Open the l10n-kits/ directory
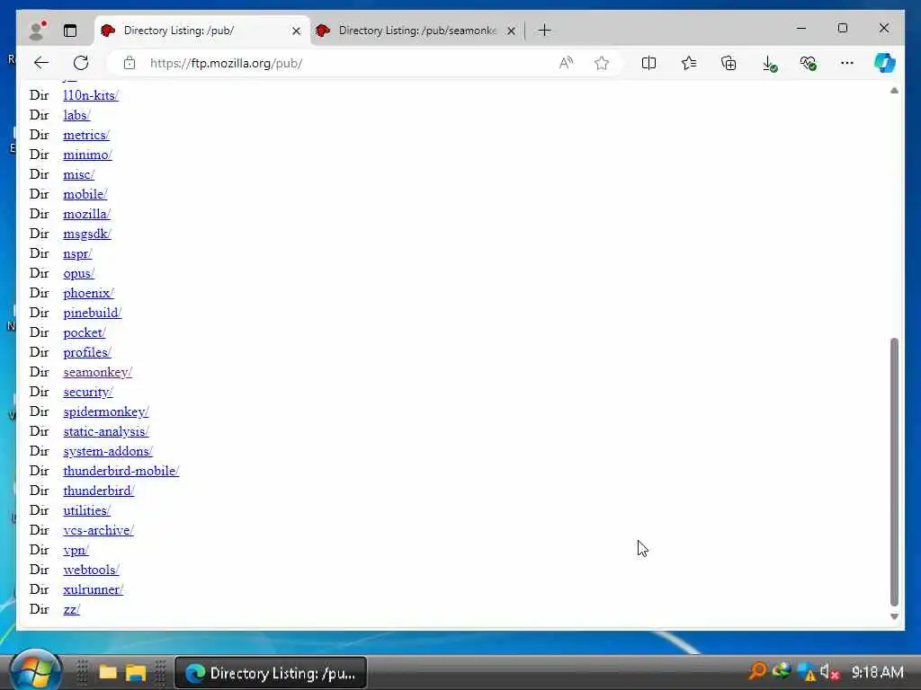Screen dimensions: 921x690 point(91,95)
